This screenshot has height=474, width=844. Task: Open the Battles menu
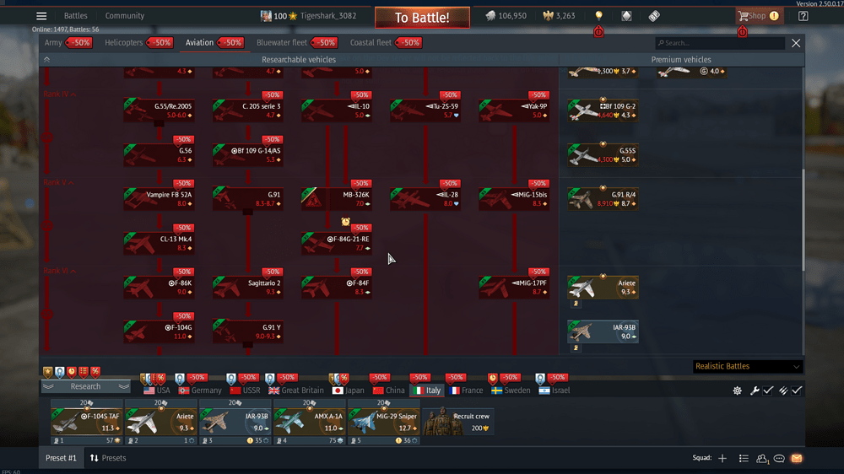75,15
